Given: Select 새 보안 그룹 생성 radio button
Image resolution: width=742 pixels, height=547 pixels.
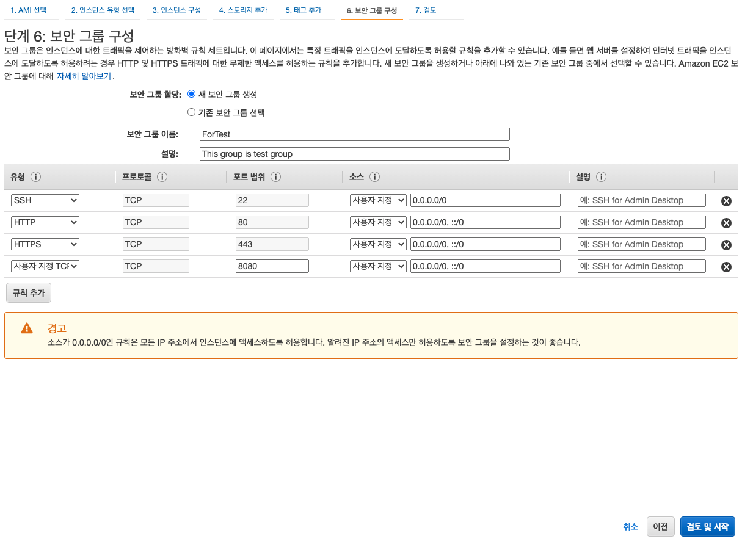Looking at the screenshot, I should (x=191, y=94).
